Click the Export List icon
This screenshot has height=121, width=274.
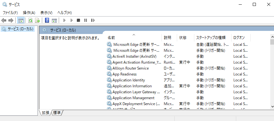pyautogui.click(x=37, y=20)
